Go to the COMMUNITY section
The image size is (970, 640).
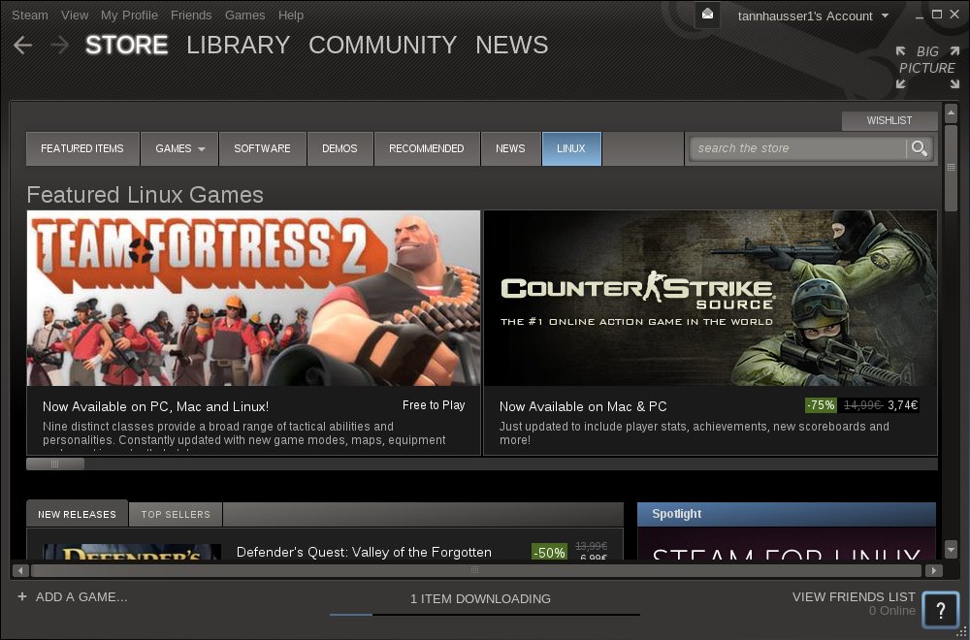pos(382,46)
